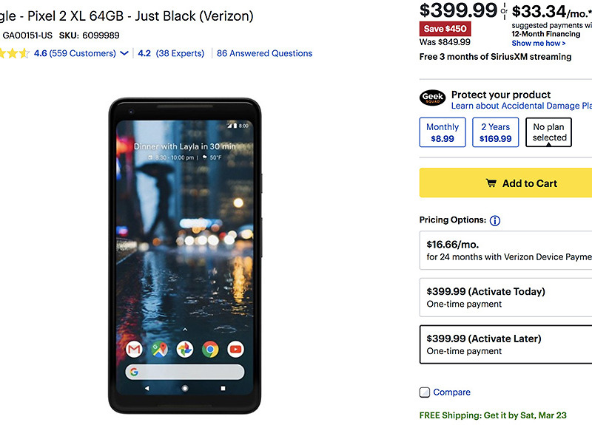Expand the customer ratings chevron
592x425 pixels.
pos(124,53)
